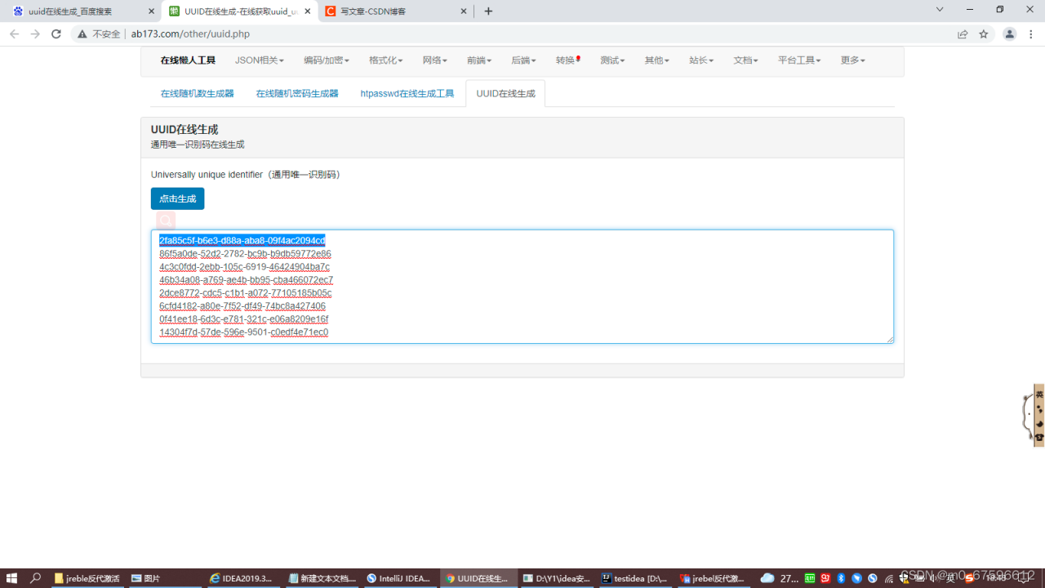Grab the resize handle of the UUID text area
The height and width of the screenshot is (588, 1045).
click(x=889, y=339)
